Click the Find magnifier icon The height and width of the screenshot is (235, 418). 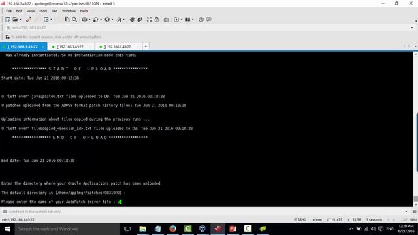tap(74, 20)
